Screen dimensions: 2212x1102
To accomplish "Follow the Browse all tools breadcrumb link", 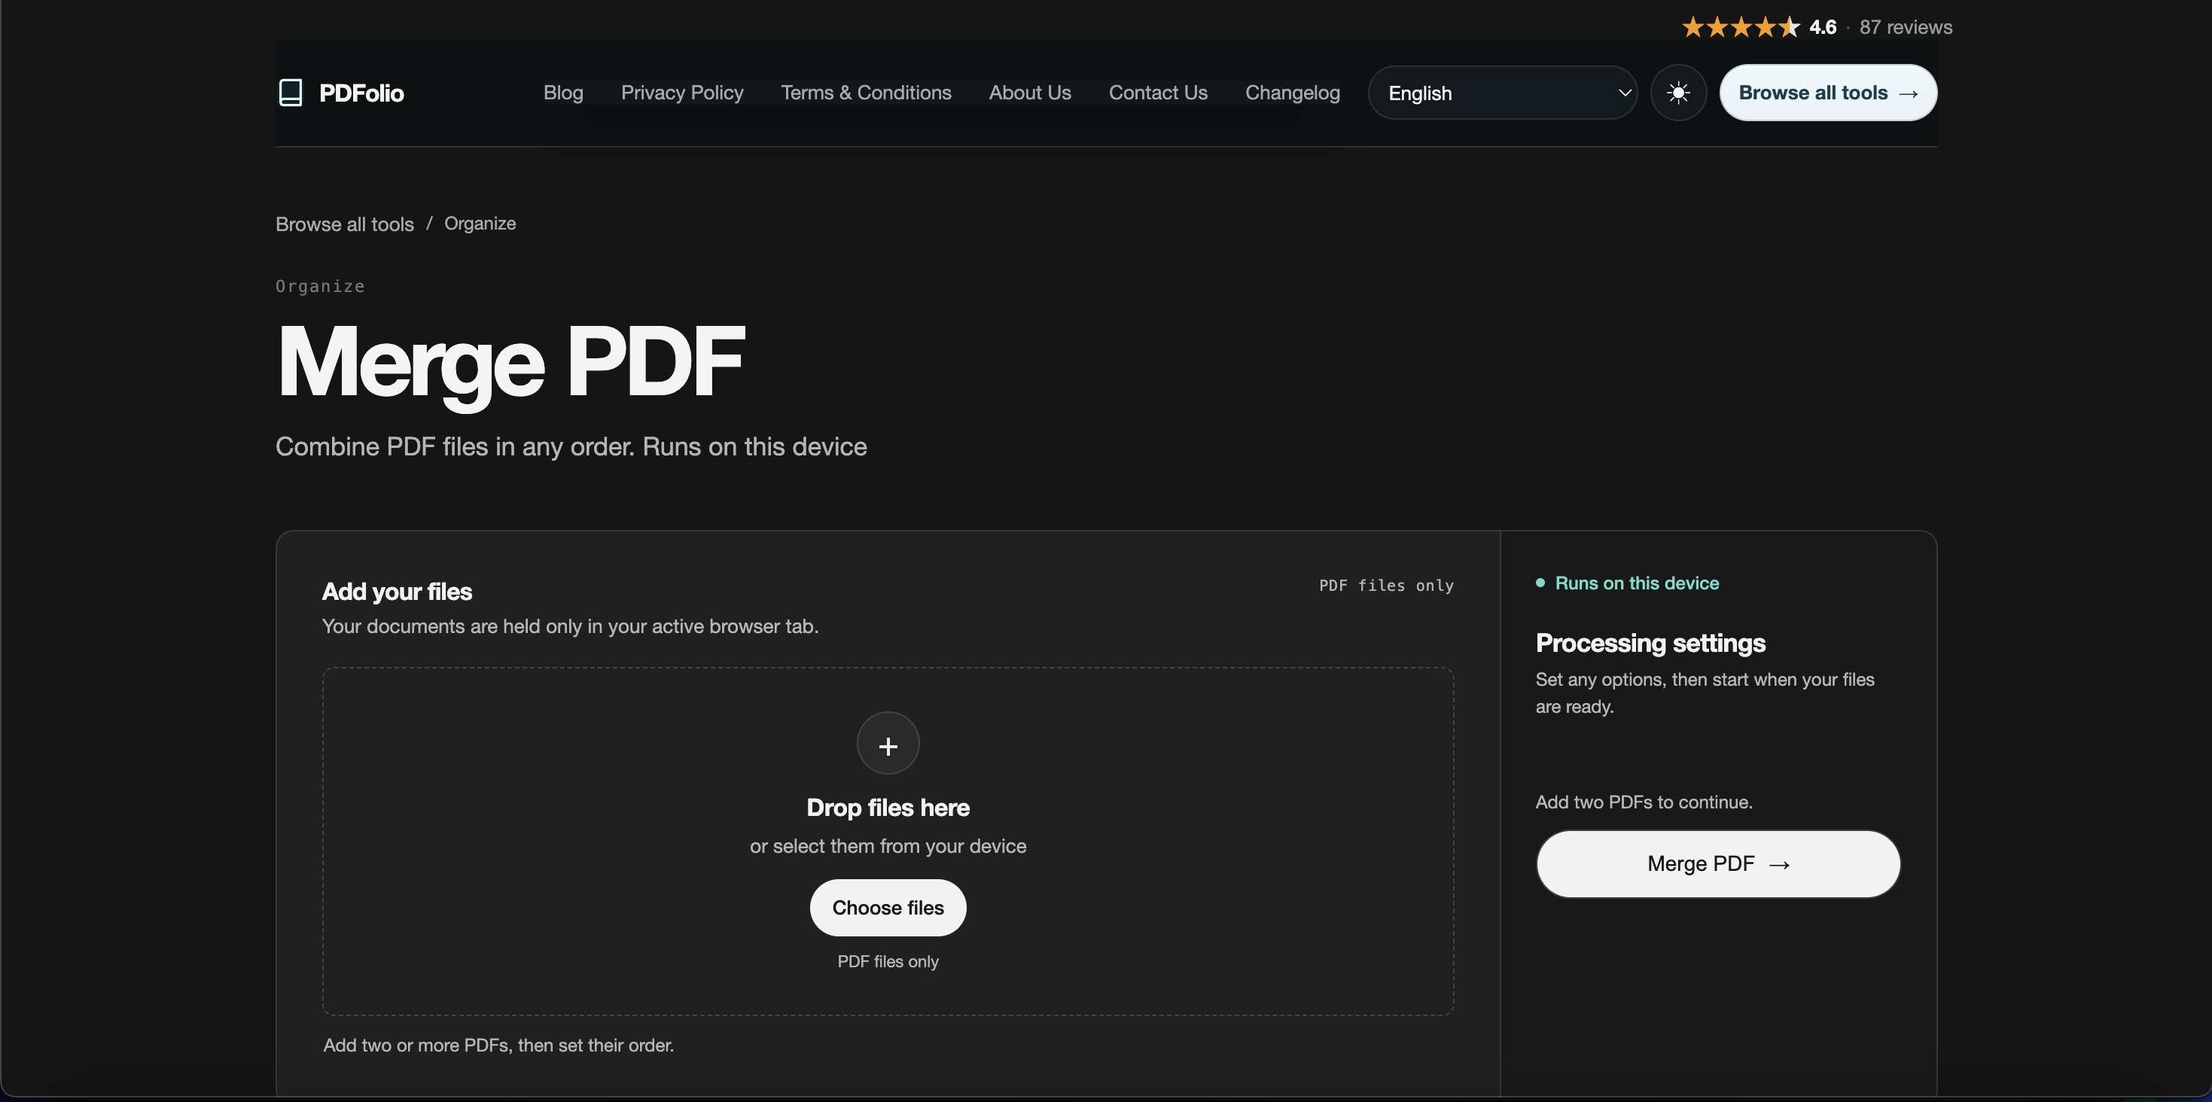I will click(344, 224).
